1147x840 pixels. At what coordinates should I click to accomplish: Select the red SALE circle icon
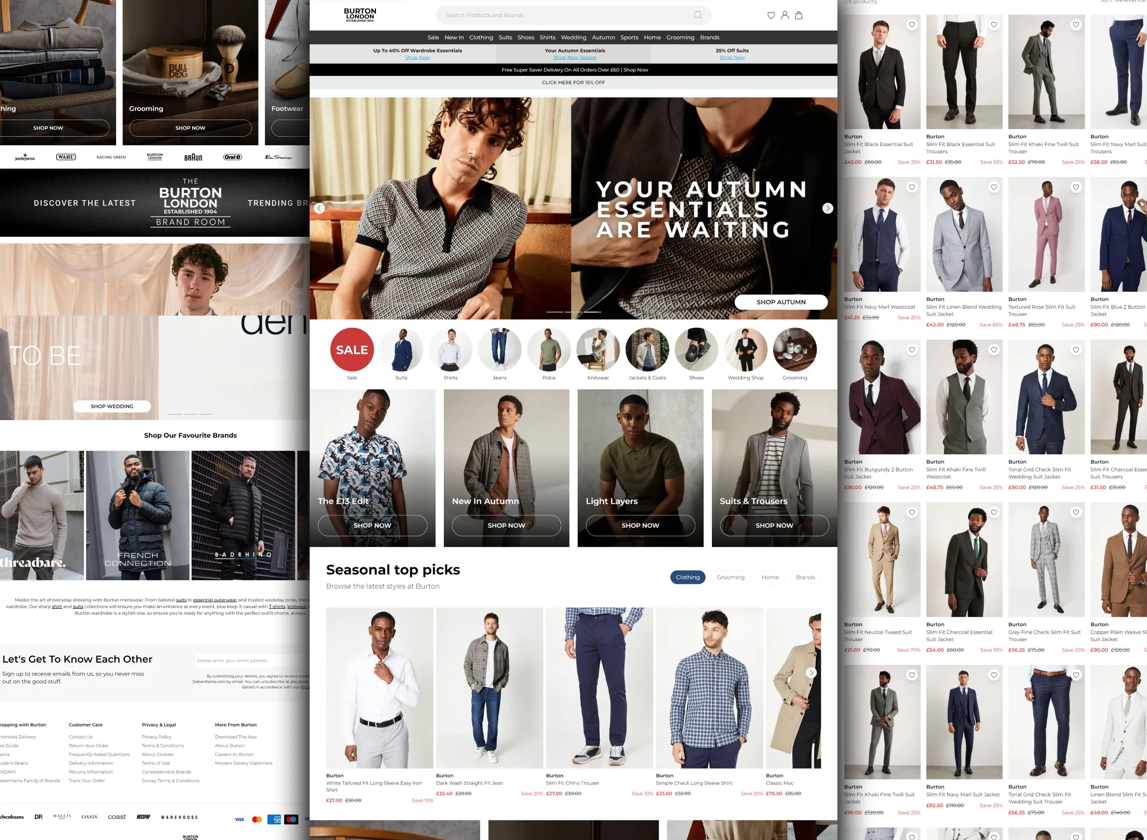coord(352,349)
